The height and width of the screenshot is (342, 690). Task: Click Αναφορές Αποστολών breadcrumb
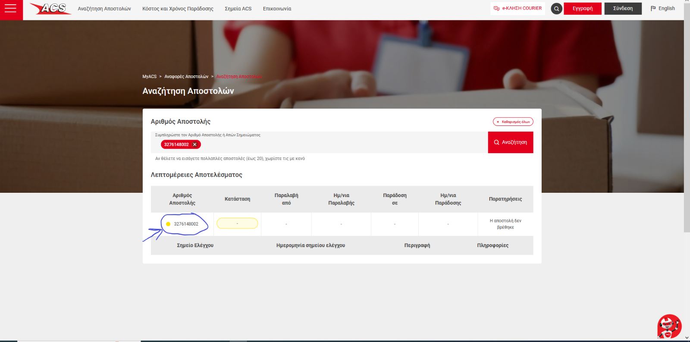[186, 76]
